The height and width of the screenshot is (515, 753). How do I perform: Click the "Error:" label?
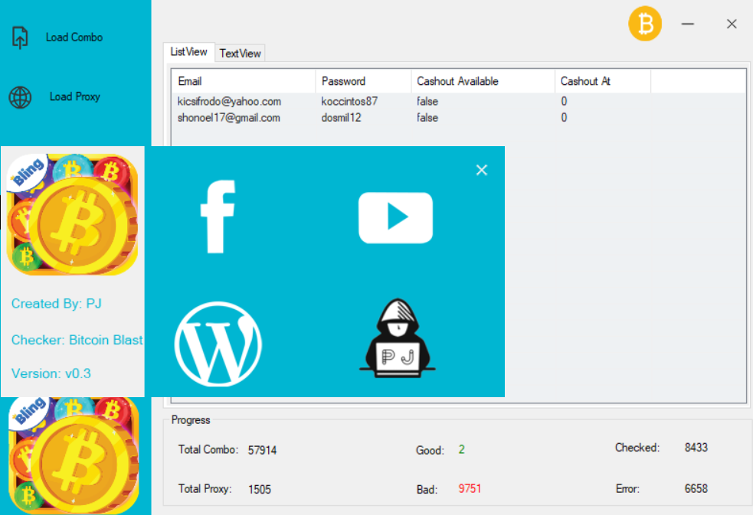pos(627,489)
